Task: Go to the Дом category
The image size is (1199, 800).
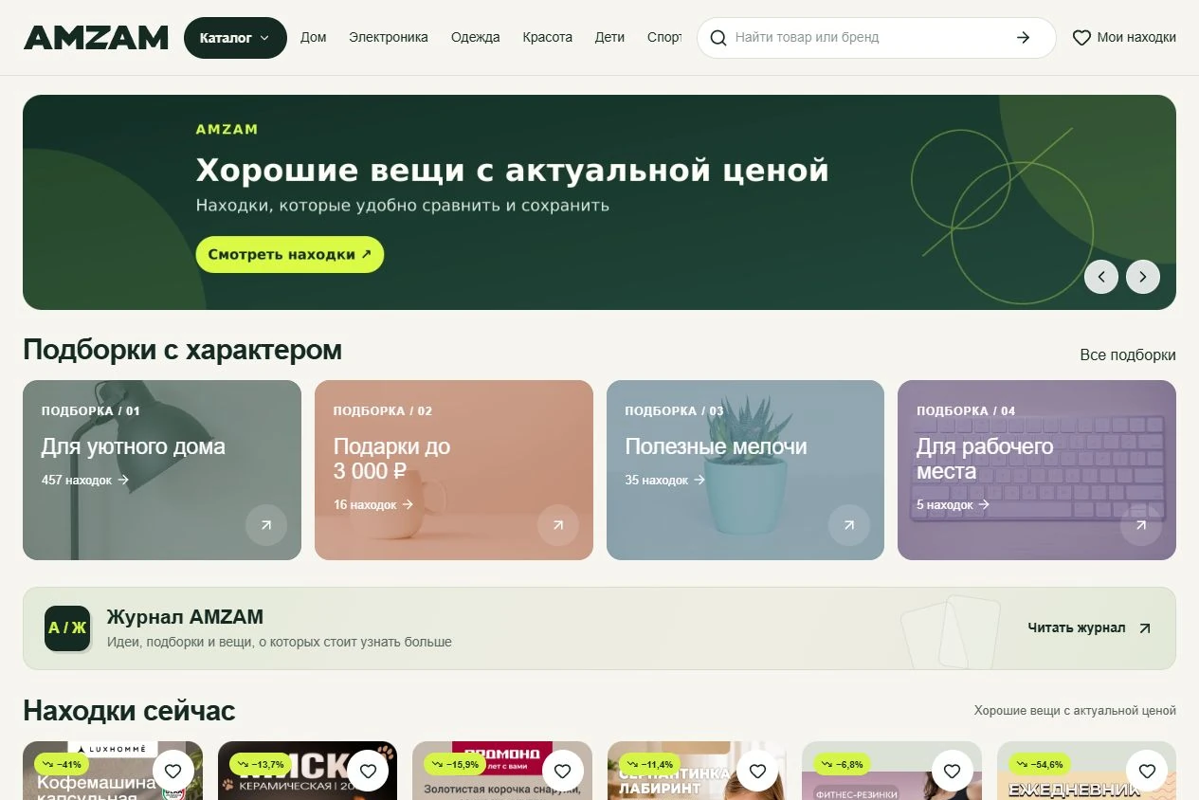Action: [313, 38]
